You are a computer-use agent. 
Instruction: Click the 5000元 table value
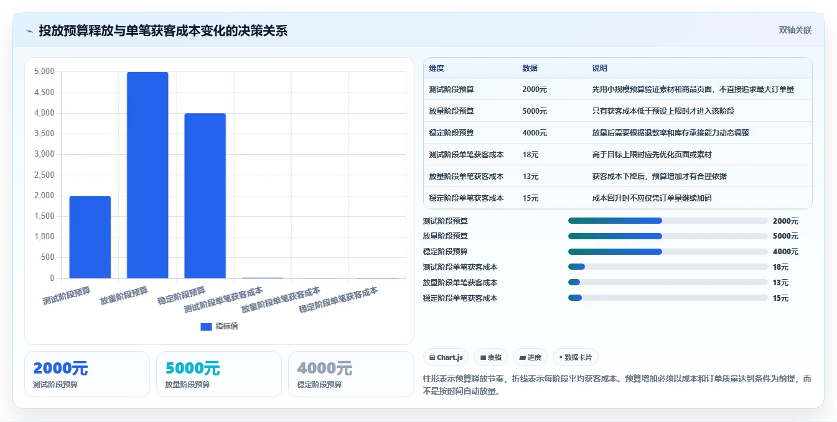(x=535, y=111)
